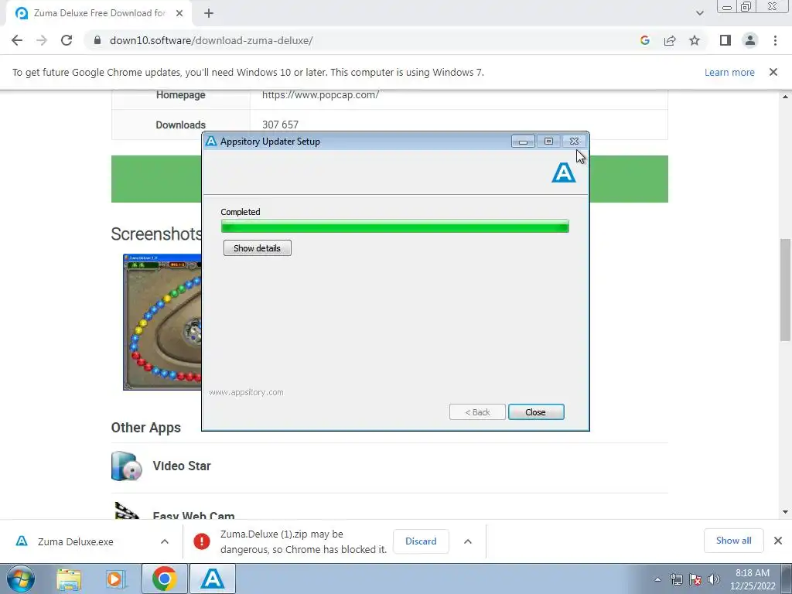The width and height of the screenshot is (792, 594).
Task: Click scrollbar down arrow
Action: [x=785, y=512]
